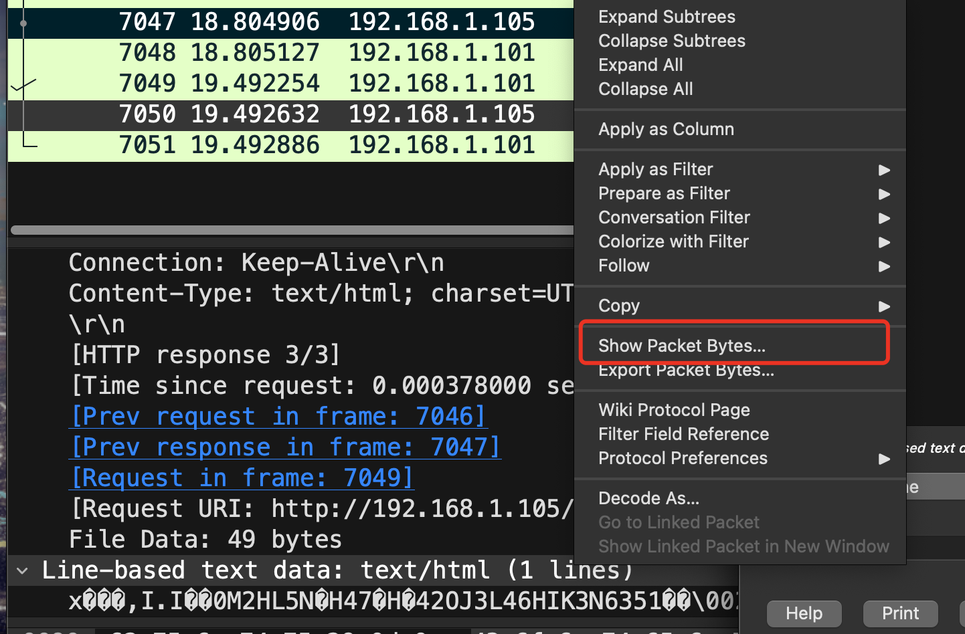This screenshot has width=965, height=634.
Task: Collapse the Line-based text data tree
Action: [23, 571]
